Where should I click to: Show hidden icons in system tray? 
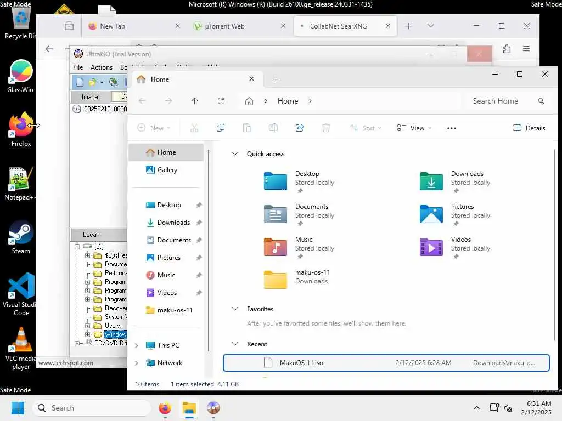pos(477,408)
